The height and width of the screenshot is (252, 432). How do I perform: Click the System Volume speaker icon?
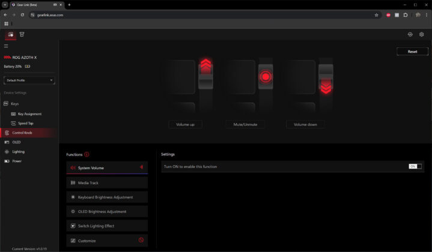[x=73, y=167]
